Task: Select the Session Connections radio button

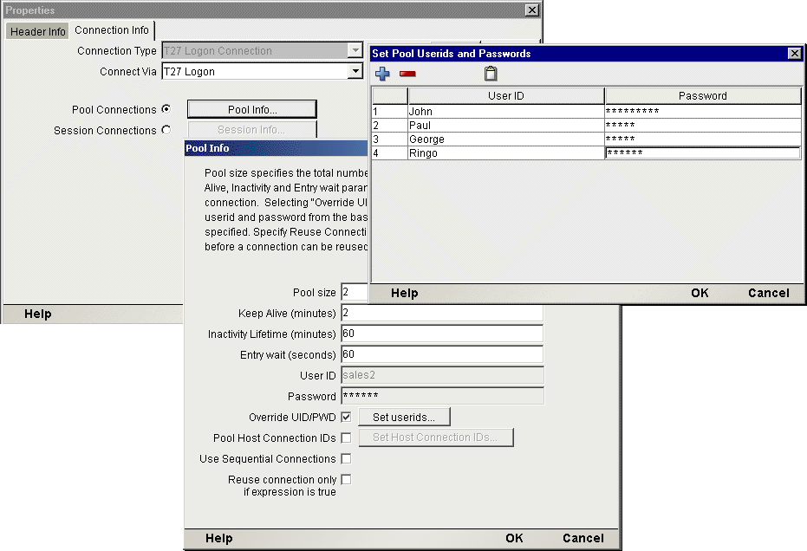Action: click(x=165, y=130)
